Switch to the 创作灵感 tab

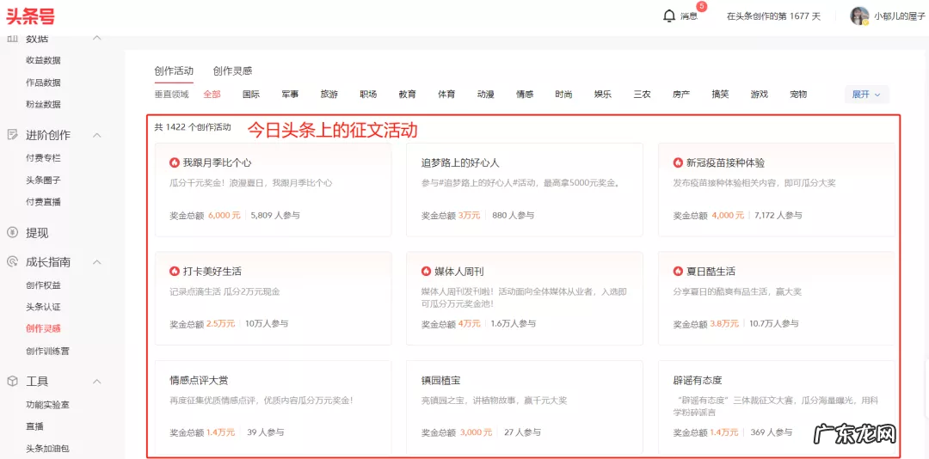pos(233,71)
